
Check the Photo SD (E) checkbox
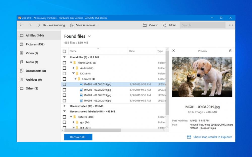click(65, 63)
